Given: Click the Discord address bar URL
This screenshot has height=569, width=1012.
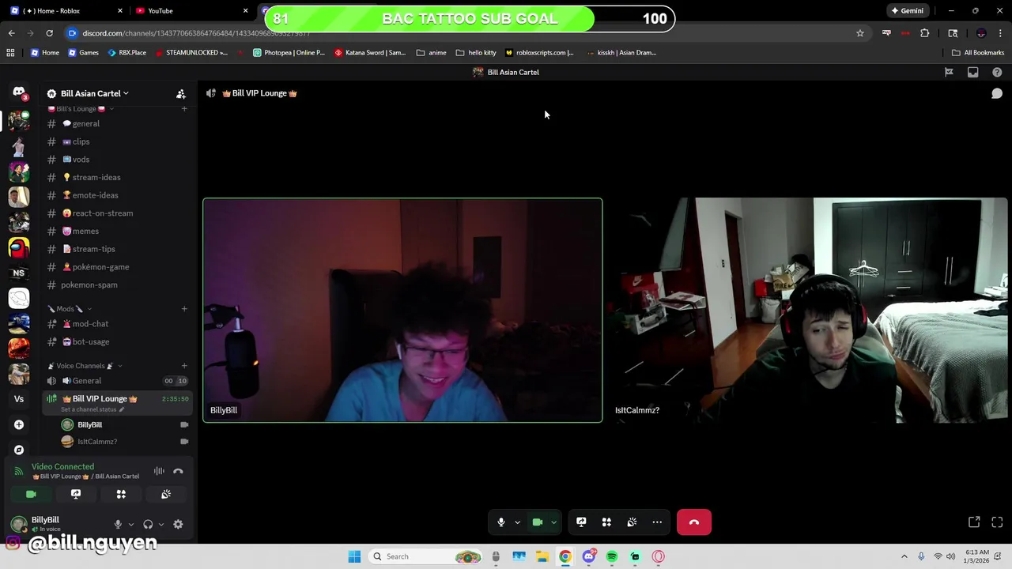Looking at the screenshot, I should tap(196, 33).
